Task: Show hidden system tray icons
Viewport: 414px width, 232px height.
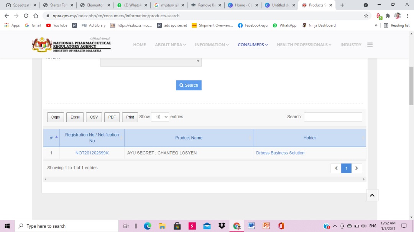Action: coord(335,226)
